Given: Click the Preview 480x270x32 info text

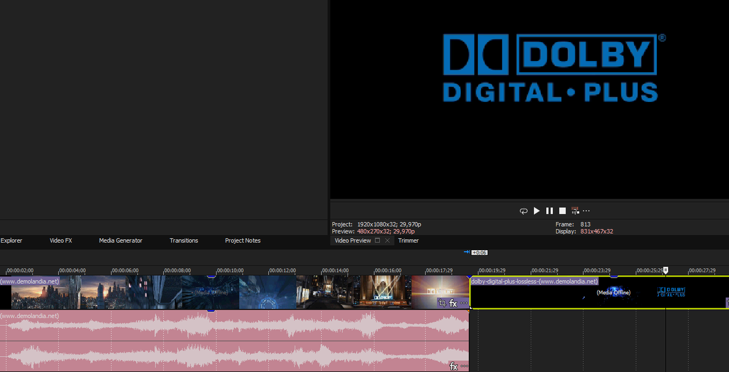Looking at the screenshot, I should (373, 231).
